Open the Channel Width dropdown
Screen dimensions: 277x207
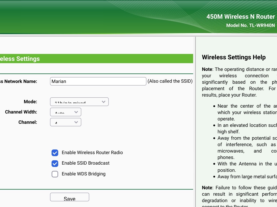pos(65,112)
